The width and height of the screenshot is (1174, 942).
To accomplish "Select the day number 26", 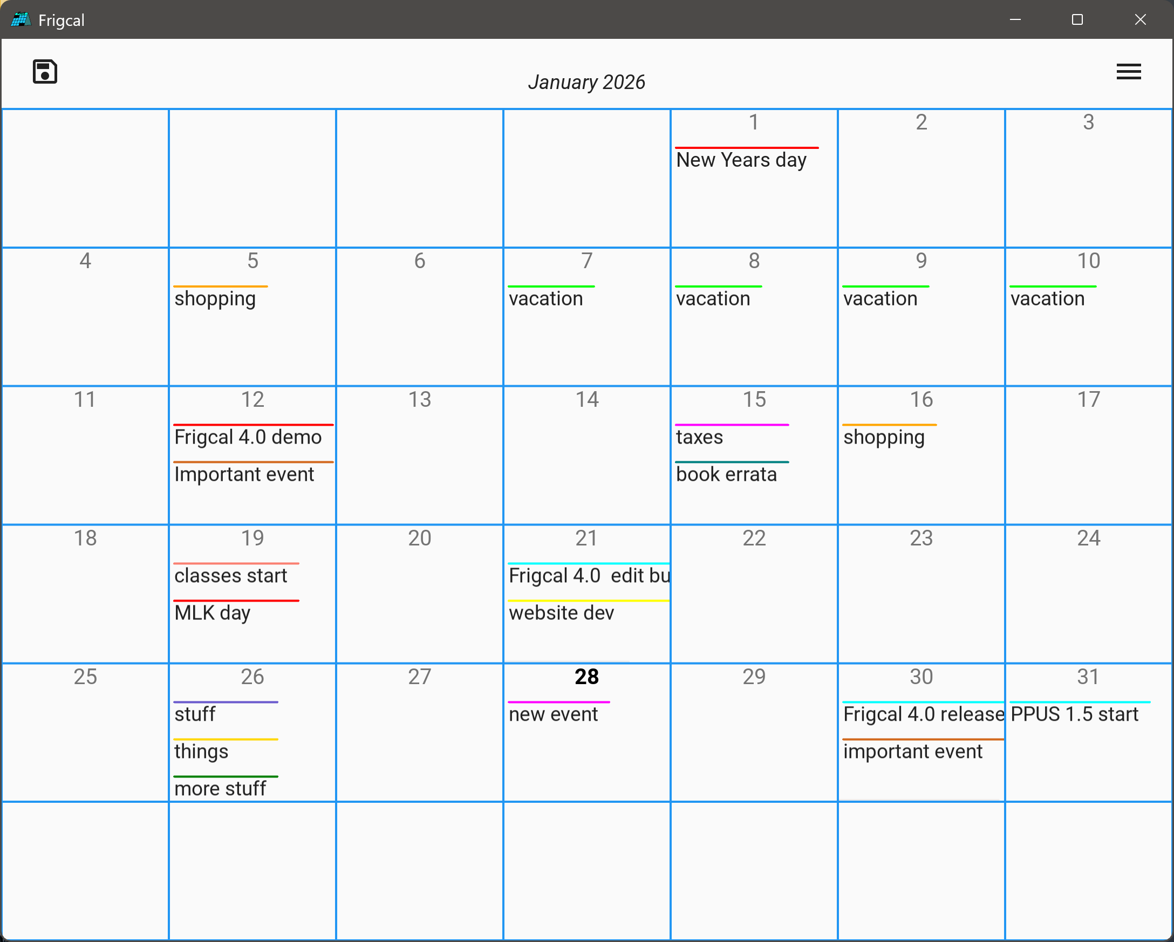I will 252,677.
